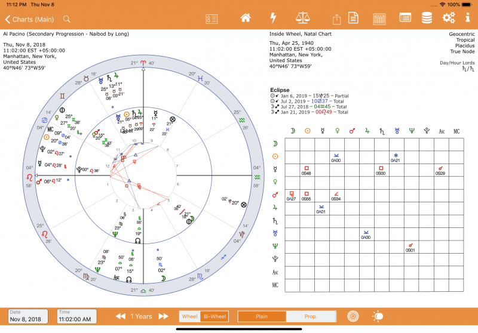Viewport: 478px width, 333px height.
Task: Tap the Neptune-Pluto cell 0S01
Action: point(410,247)
